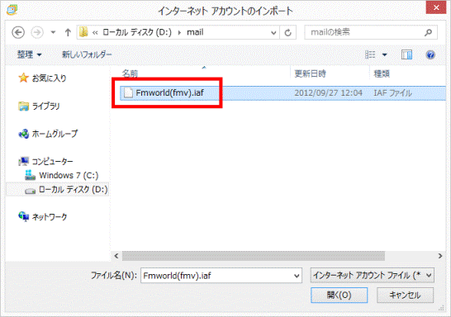Select ローカル ディスク (D:) in sidebar
This screenshot has width=451, height=317.
[x=74, y=189]
